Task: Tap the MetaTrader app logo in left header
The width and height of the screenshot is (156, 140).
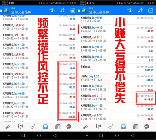Action: point(7,10)
